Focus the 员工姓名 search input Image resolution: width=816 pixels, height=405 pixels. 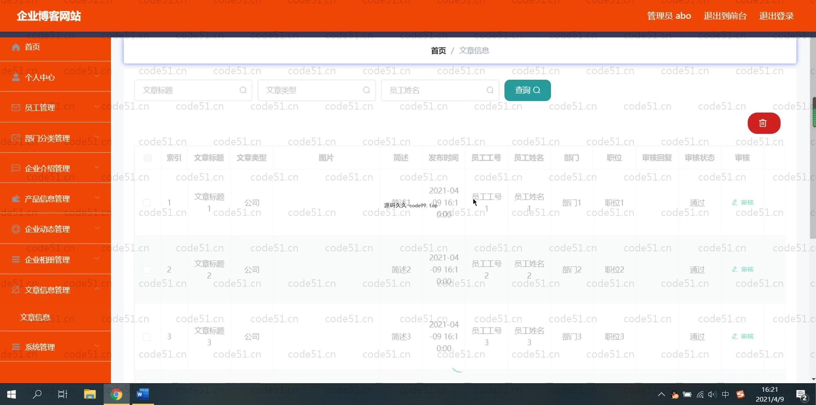pos(440,90)
